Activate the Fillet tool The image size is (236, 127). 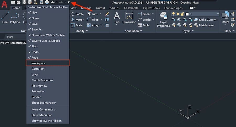[92, 20]
